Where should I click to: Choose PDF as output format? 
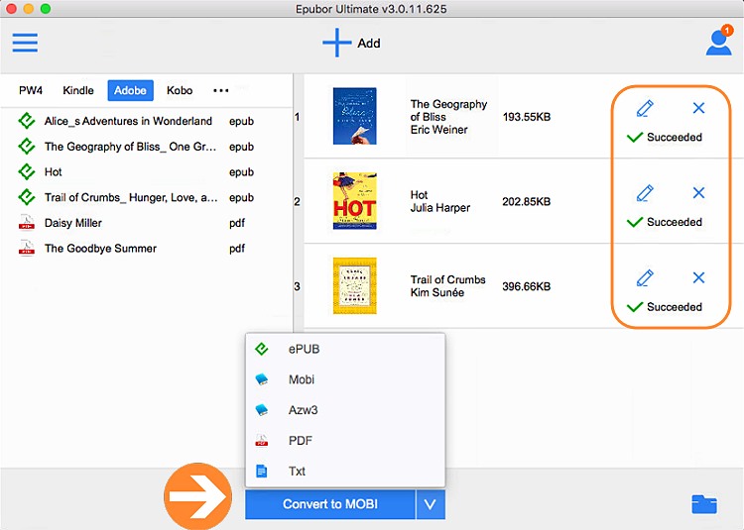tap(345, 441)
